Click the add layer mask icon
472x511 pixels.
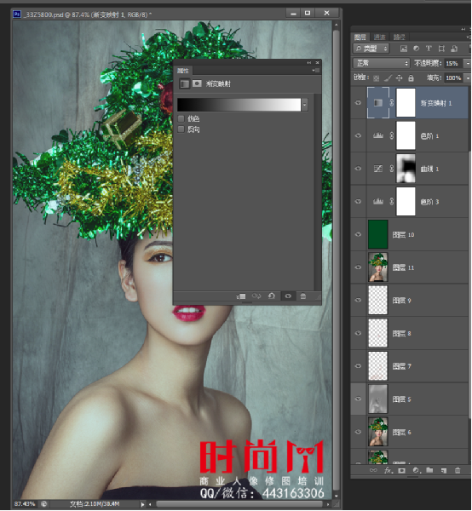coord(401,470)
